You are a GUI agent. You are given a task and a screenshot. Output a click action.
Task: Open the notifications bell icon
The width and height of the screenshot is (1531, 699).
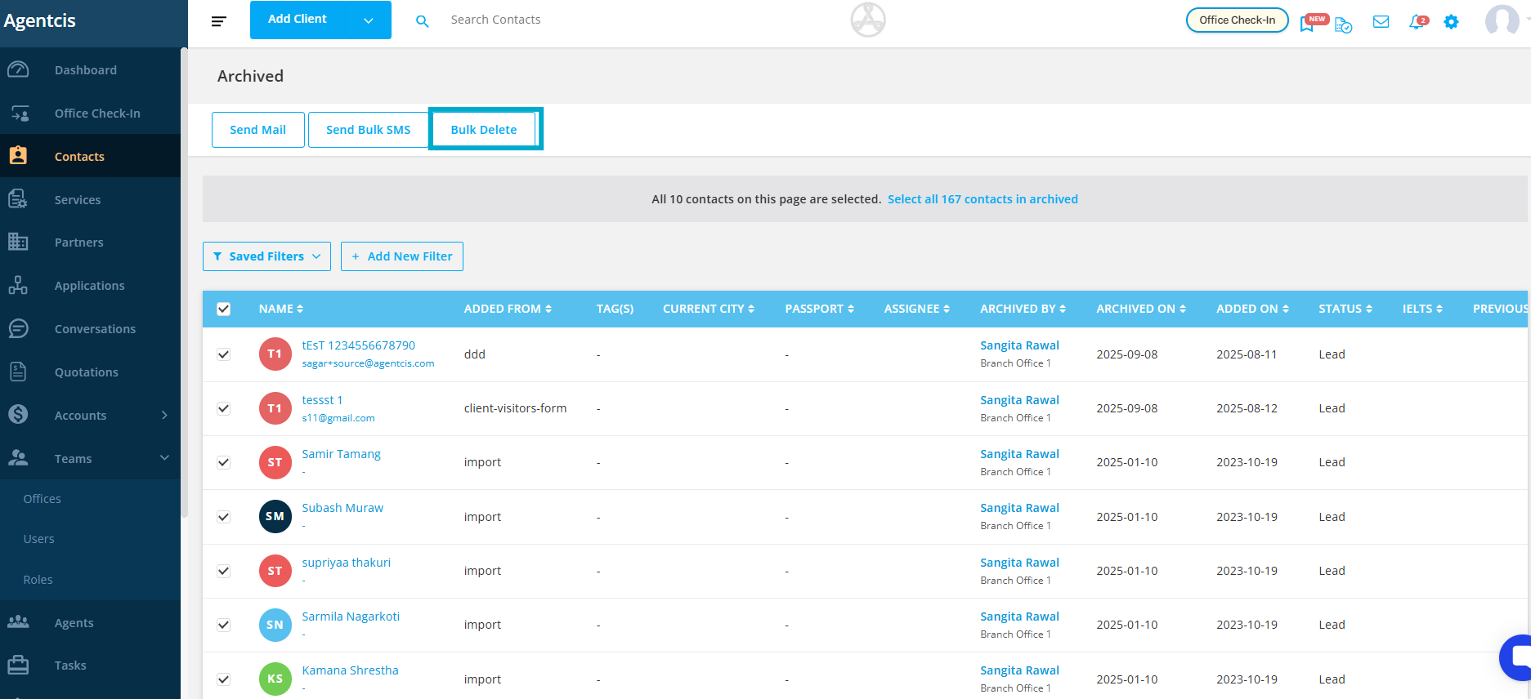(x=1417, y=22)
